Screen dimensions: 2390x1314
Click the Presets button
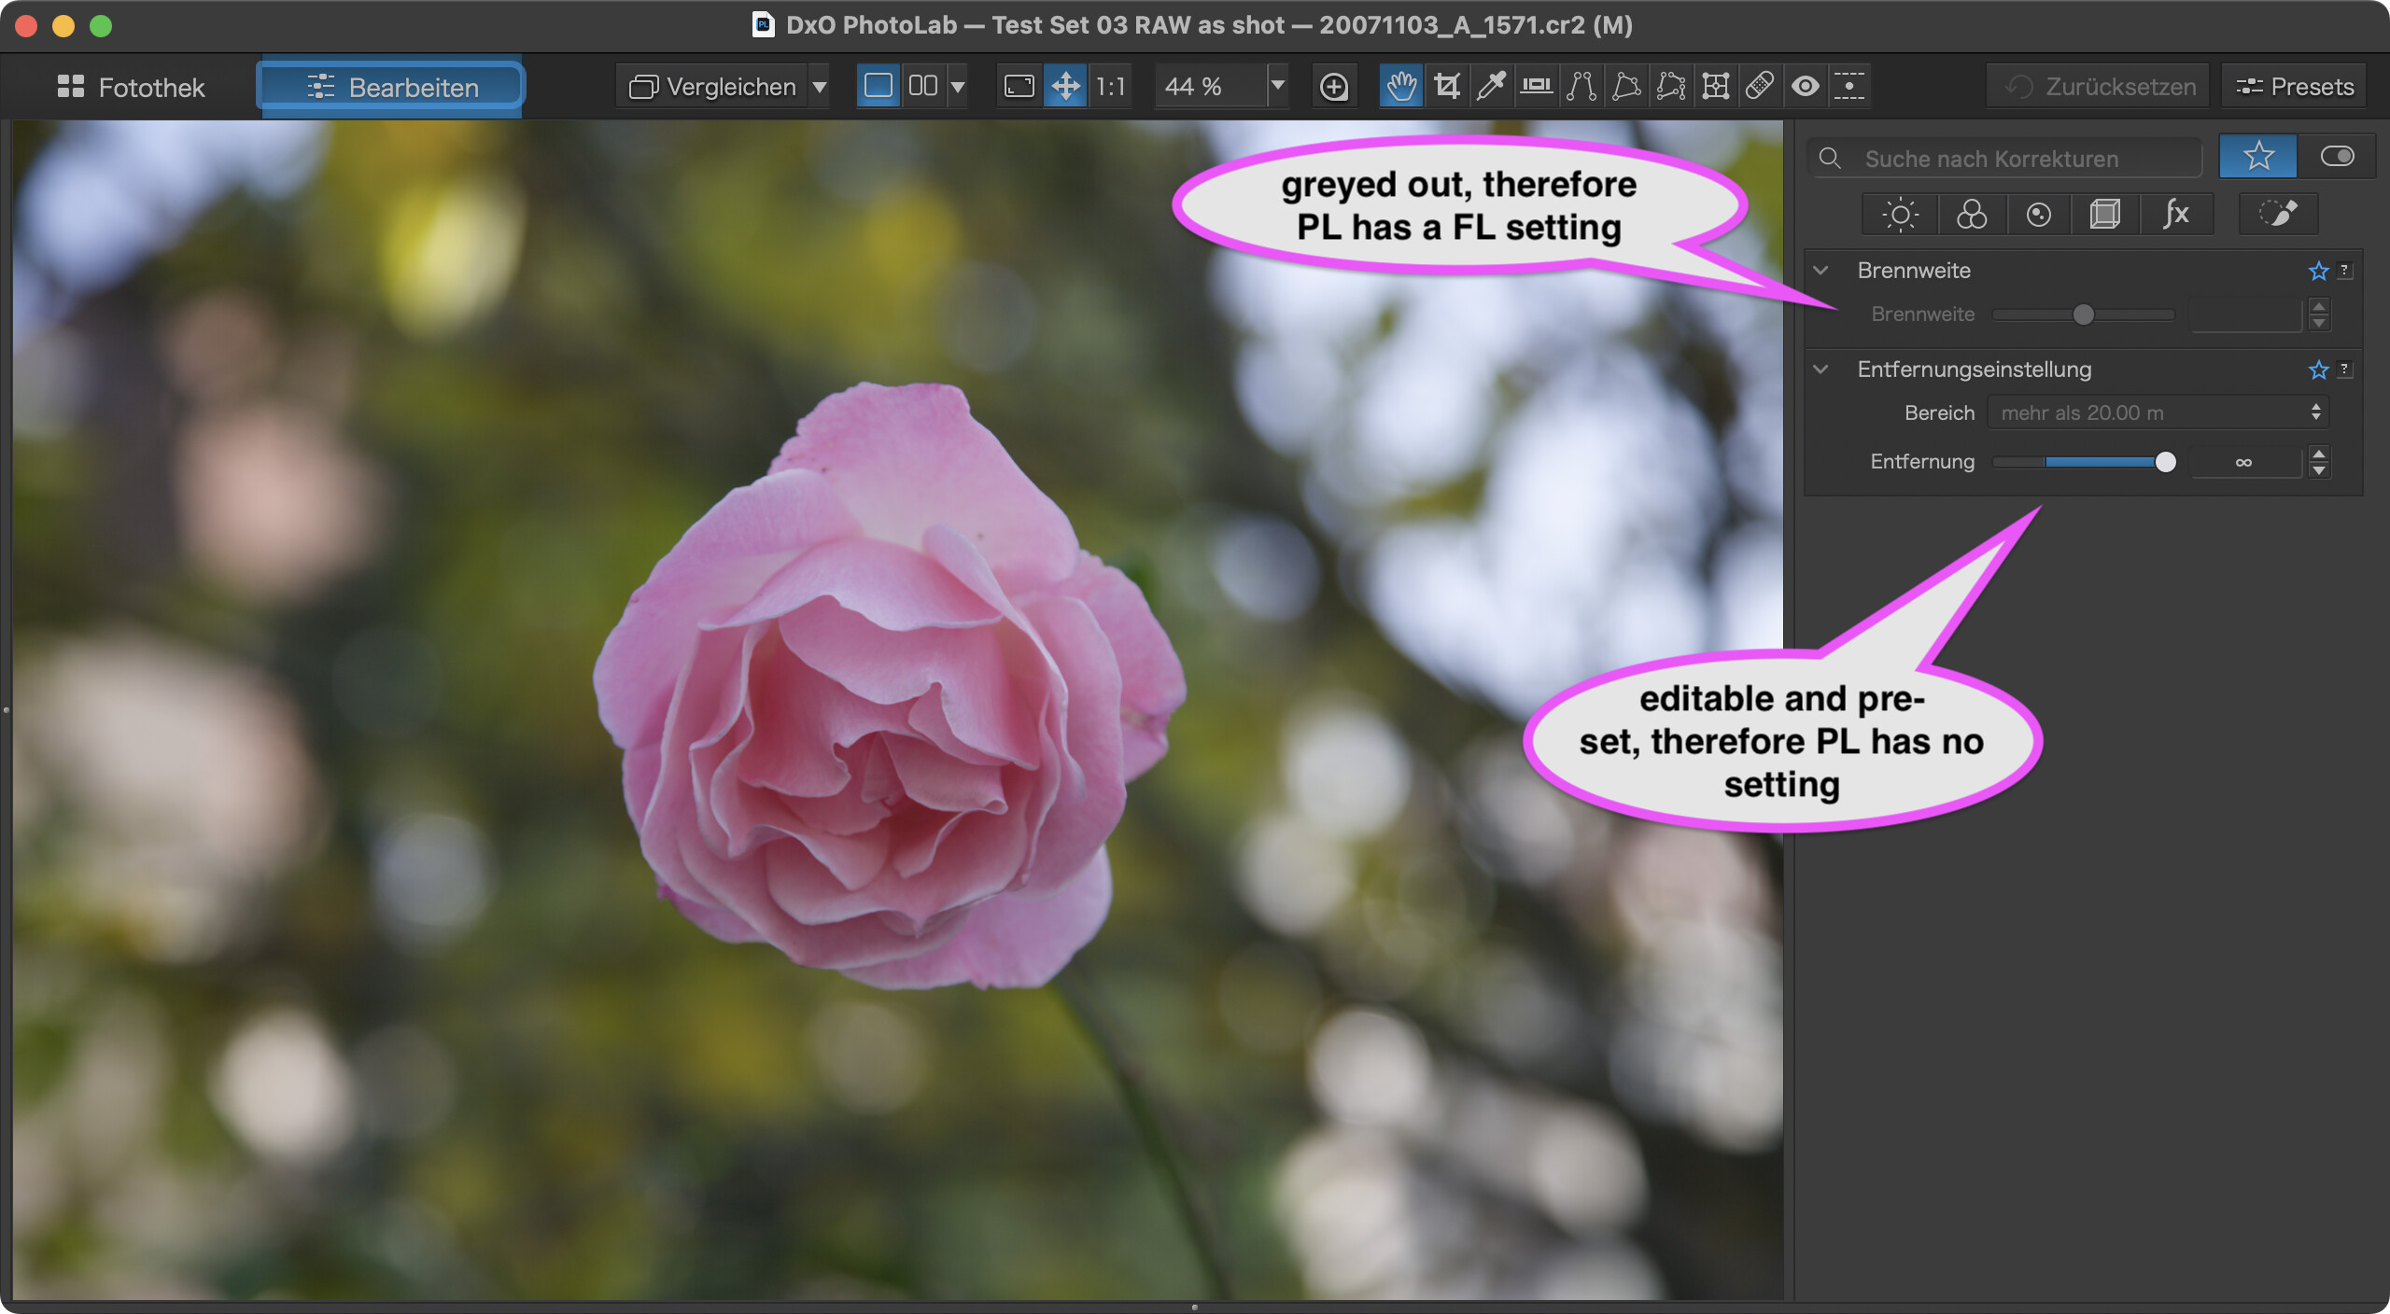tap(2295, 87)
